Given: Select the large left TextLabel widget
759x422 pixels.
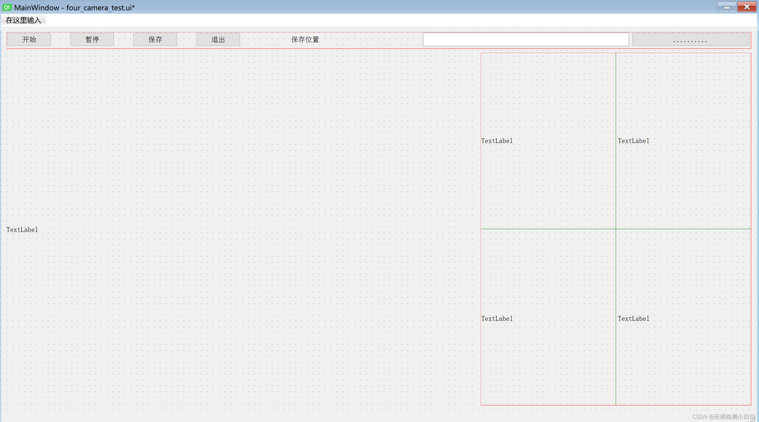Looking at the screenshot, I should tap(22, 230).
